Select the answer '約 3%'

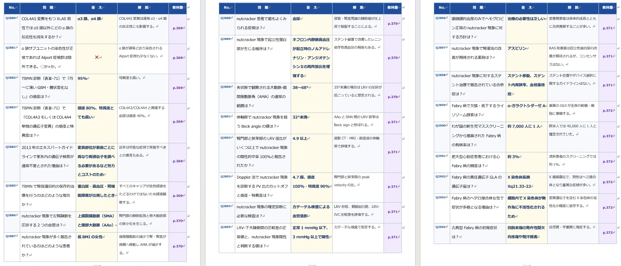click(x=514, y=157)
